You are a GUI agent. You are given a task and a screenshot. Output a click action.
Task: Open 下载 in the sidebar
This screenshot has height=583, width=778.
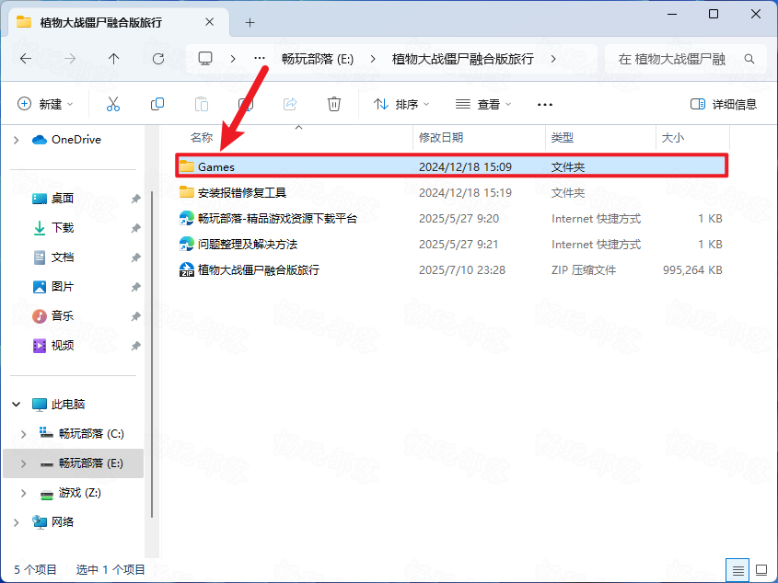(62, 227)
